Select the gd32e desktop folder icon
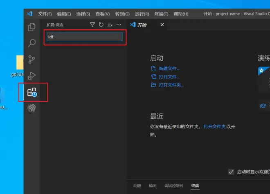 pos(20,62)
